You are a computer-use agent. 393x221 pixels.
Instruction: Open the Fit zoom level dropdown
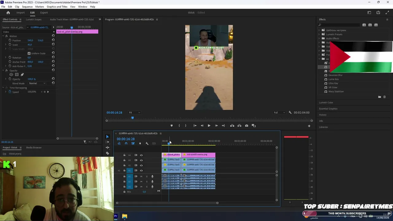pyautogui.click(x=134, y=113)
